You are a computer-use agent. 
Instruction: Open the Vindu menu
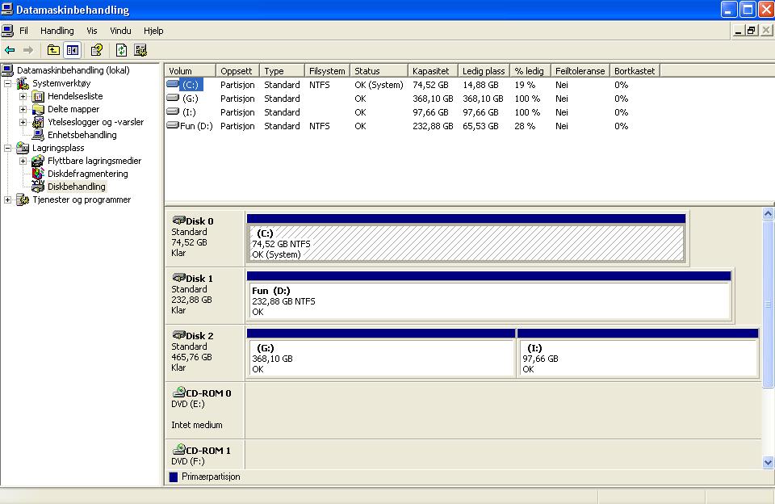click(120, 31)
